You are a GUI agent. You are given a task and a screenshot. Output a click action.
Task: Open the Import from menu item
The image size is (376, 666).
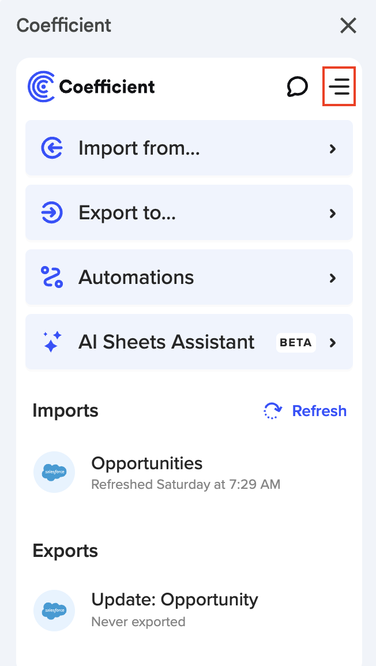tap(139, 148)
